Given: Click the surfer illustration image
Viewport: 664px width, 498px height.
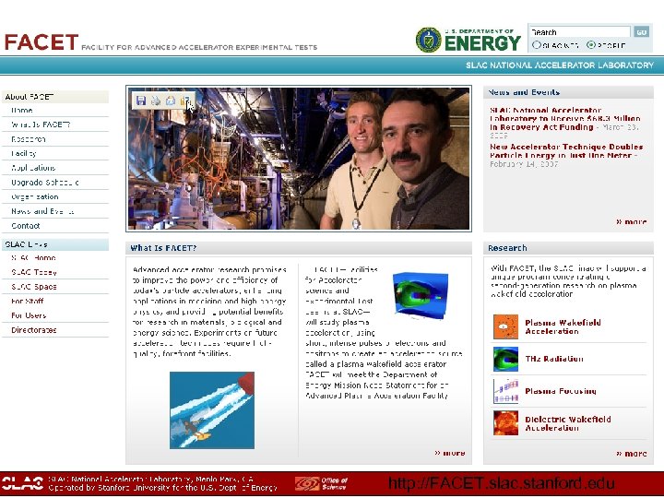Looking at the screenshot, I should pos(212,410).
